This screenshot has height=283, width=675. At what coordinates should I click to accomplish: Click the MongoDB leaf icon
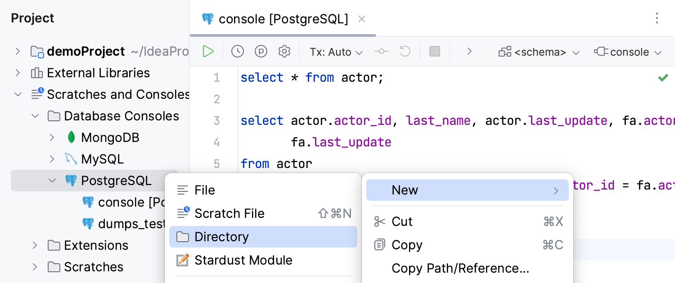[71, 137]
